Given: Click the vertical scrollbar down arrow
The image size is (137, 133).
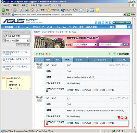Looking at the screenshot, I should pos(135,128).
